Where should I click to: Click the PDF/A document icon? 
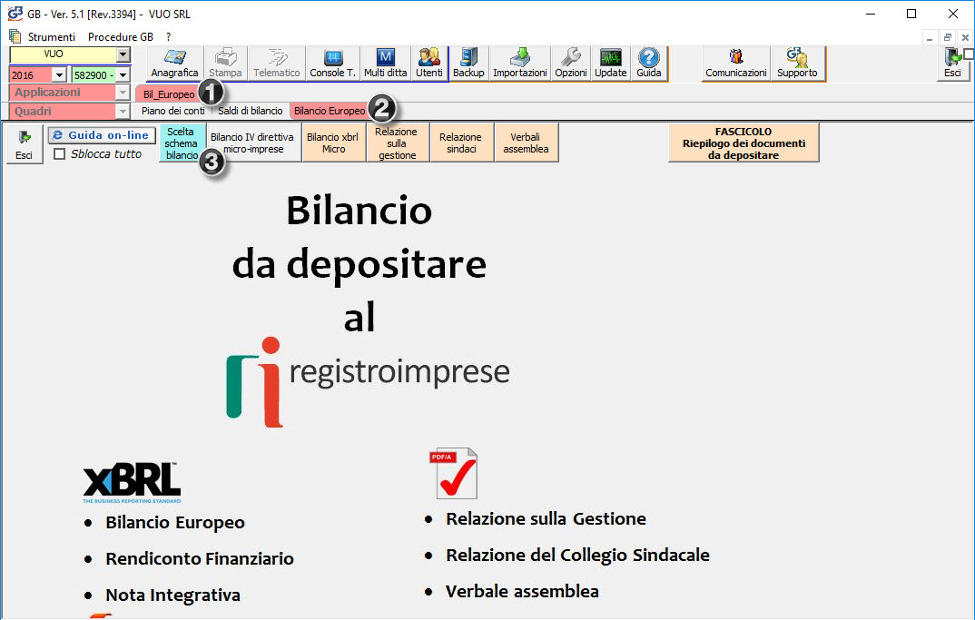[456, 473]
